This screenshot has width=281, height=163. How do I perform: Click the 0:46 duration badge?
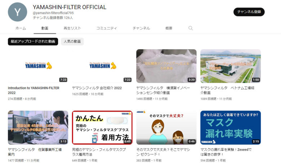pyautogui.click(x=191, y=141)
